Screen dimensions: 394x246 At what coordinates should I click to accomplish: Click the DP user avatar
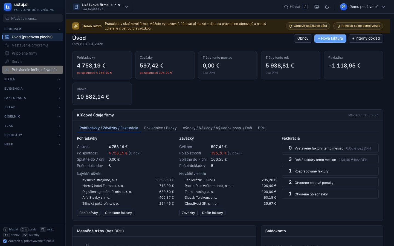[343, 7]
